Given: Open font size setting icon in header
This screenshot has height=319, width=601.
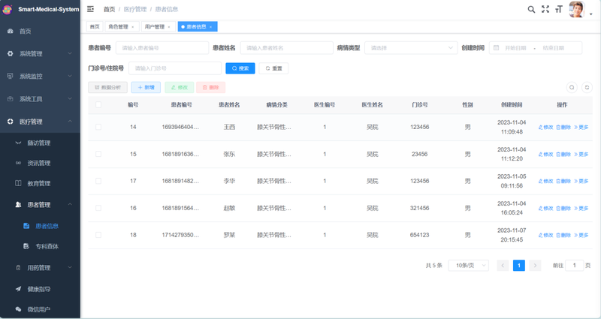Looking at the screenshot, I should [x=559, y=9].
